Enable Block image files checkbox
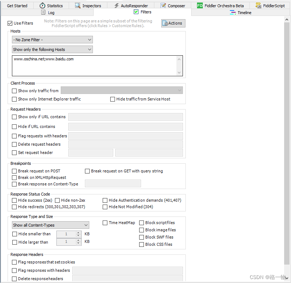The height and width of the screenshot is (283, 291). (141, 230)
